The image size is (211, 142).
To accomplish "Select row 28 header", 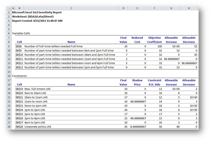I will (x=9, y=127).
